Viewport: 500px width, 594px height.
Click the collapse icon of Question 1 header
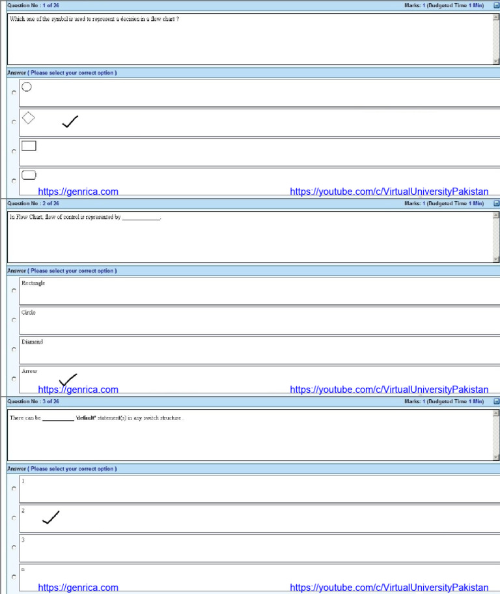pos(496,5)
